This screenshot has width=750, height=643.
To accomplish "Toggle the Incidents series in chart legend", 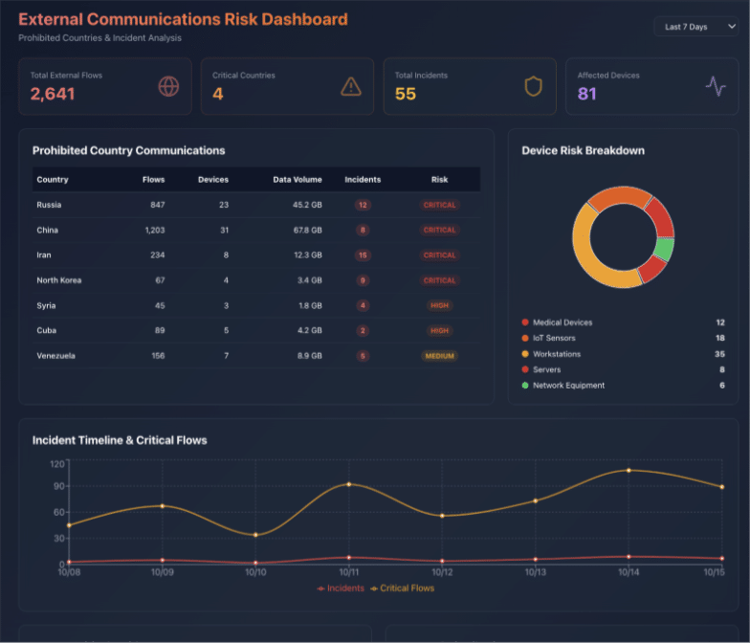I will [x=341, y=588].
